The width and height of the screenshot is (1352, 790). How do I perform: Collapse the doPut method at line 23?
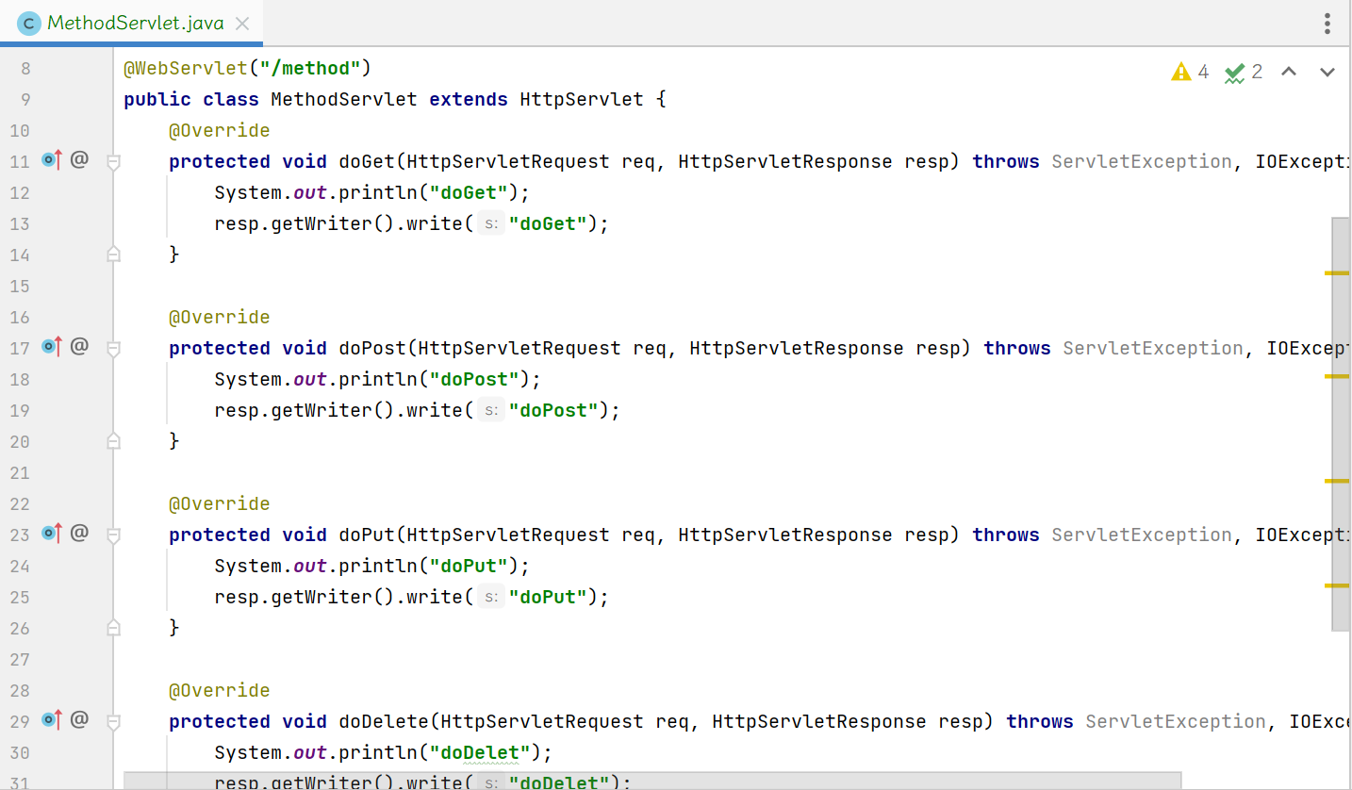point(113,535)
